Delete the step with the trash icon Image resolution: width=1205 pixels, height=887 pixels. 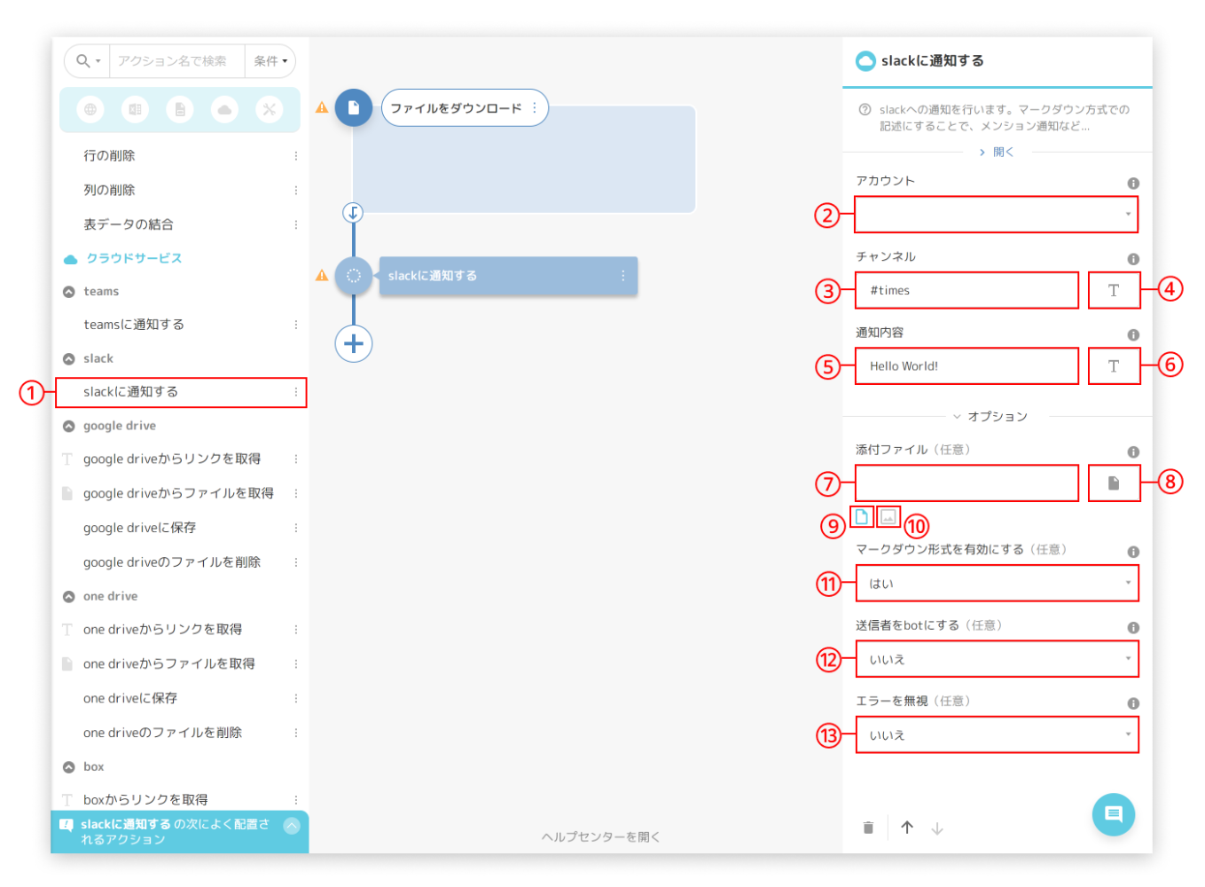(x=868, y=828)
